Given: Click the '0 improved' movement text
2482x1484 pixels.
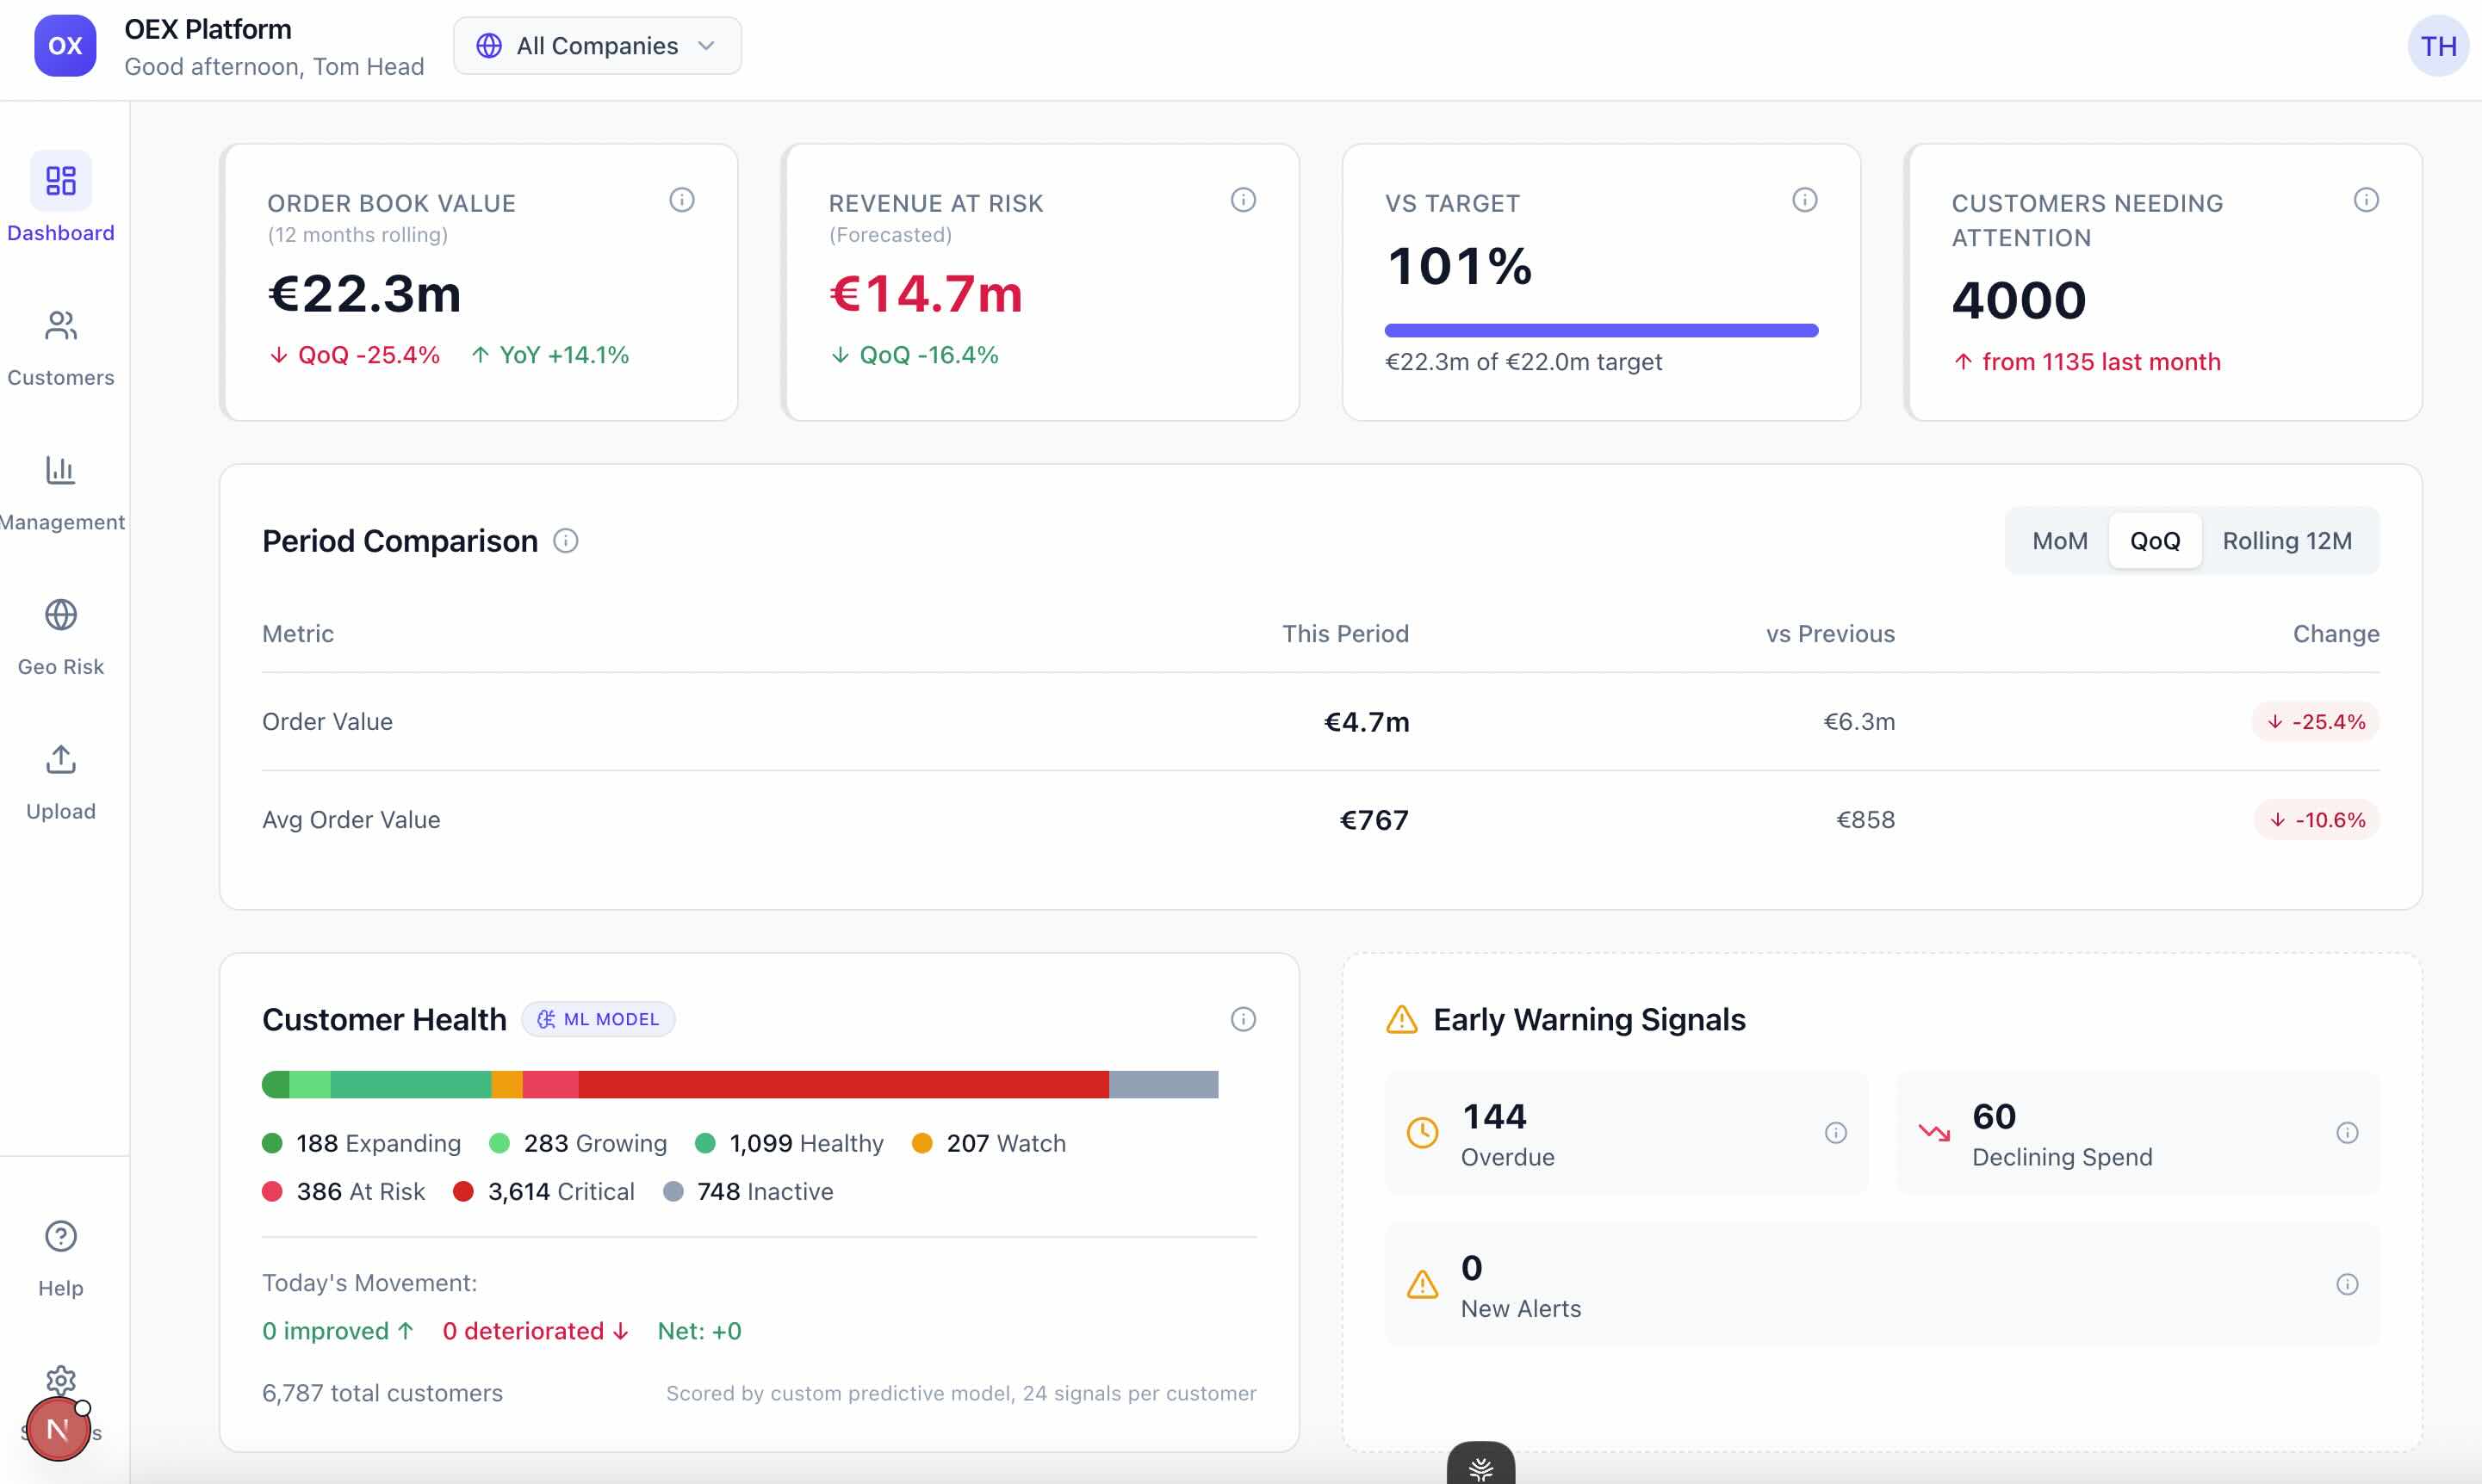Looking at the screenshot, I should pos(338,1331).
